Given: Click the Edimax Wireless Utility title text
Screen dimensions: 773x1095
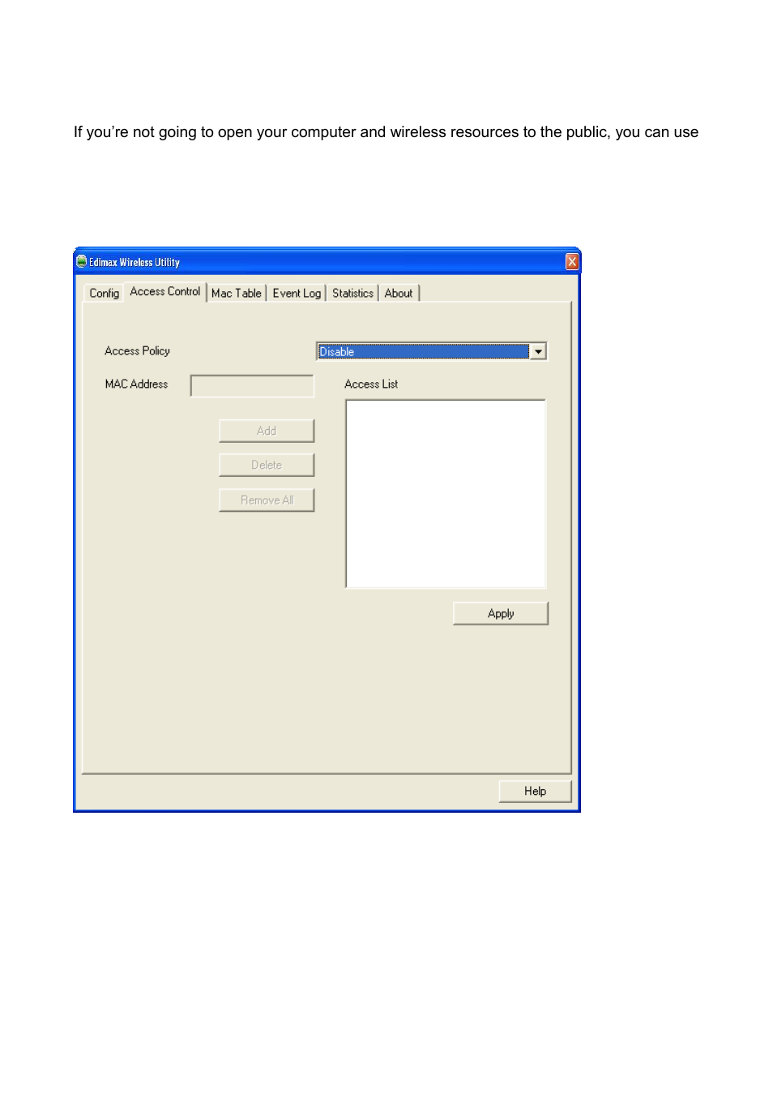Looking at the screenshot, I should click(135, 262).
